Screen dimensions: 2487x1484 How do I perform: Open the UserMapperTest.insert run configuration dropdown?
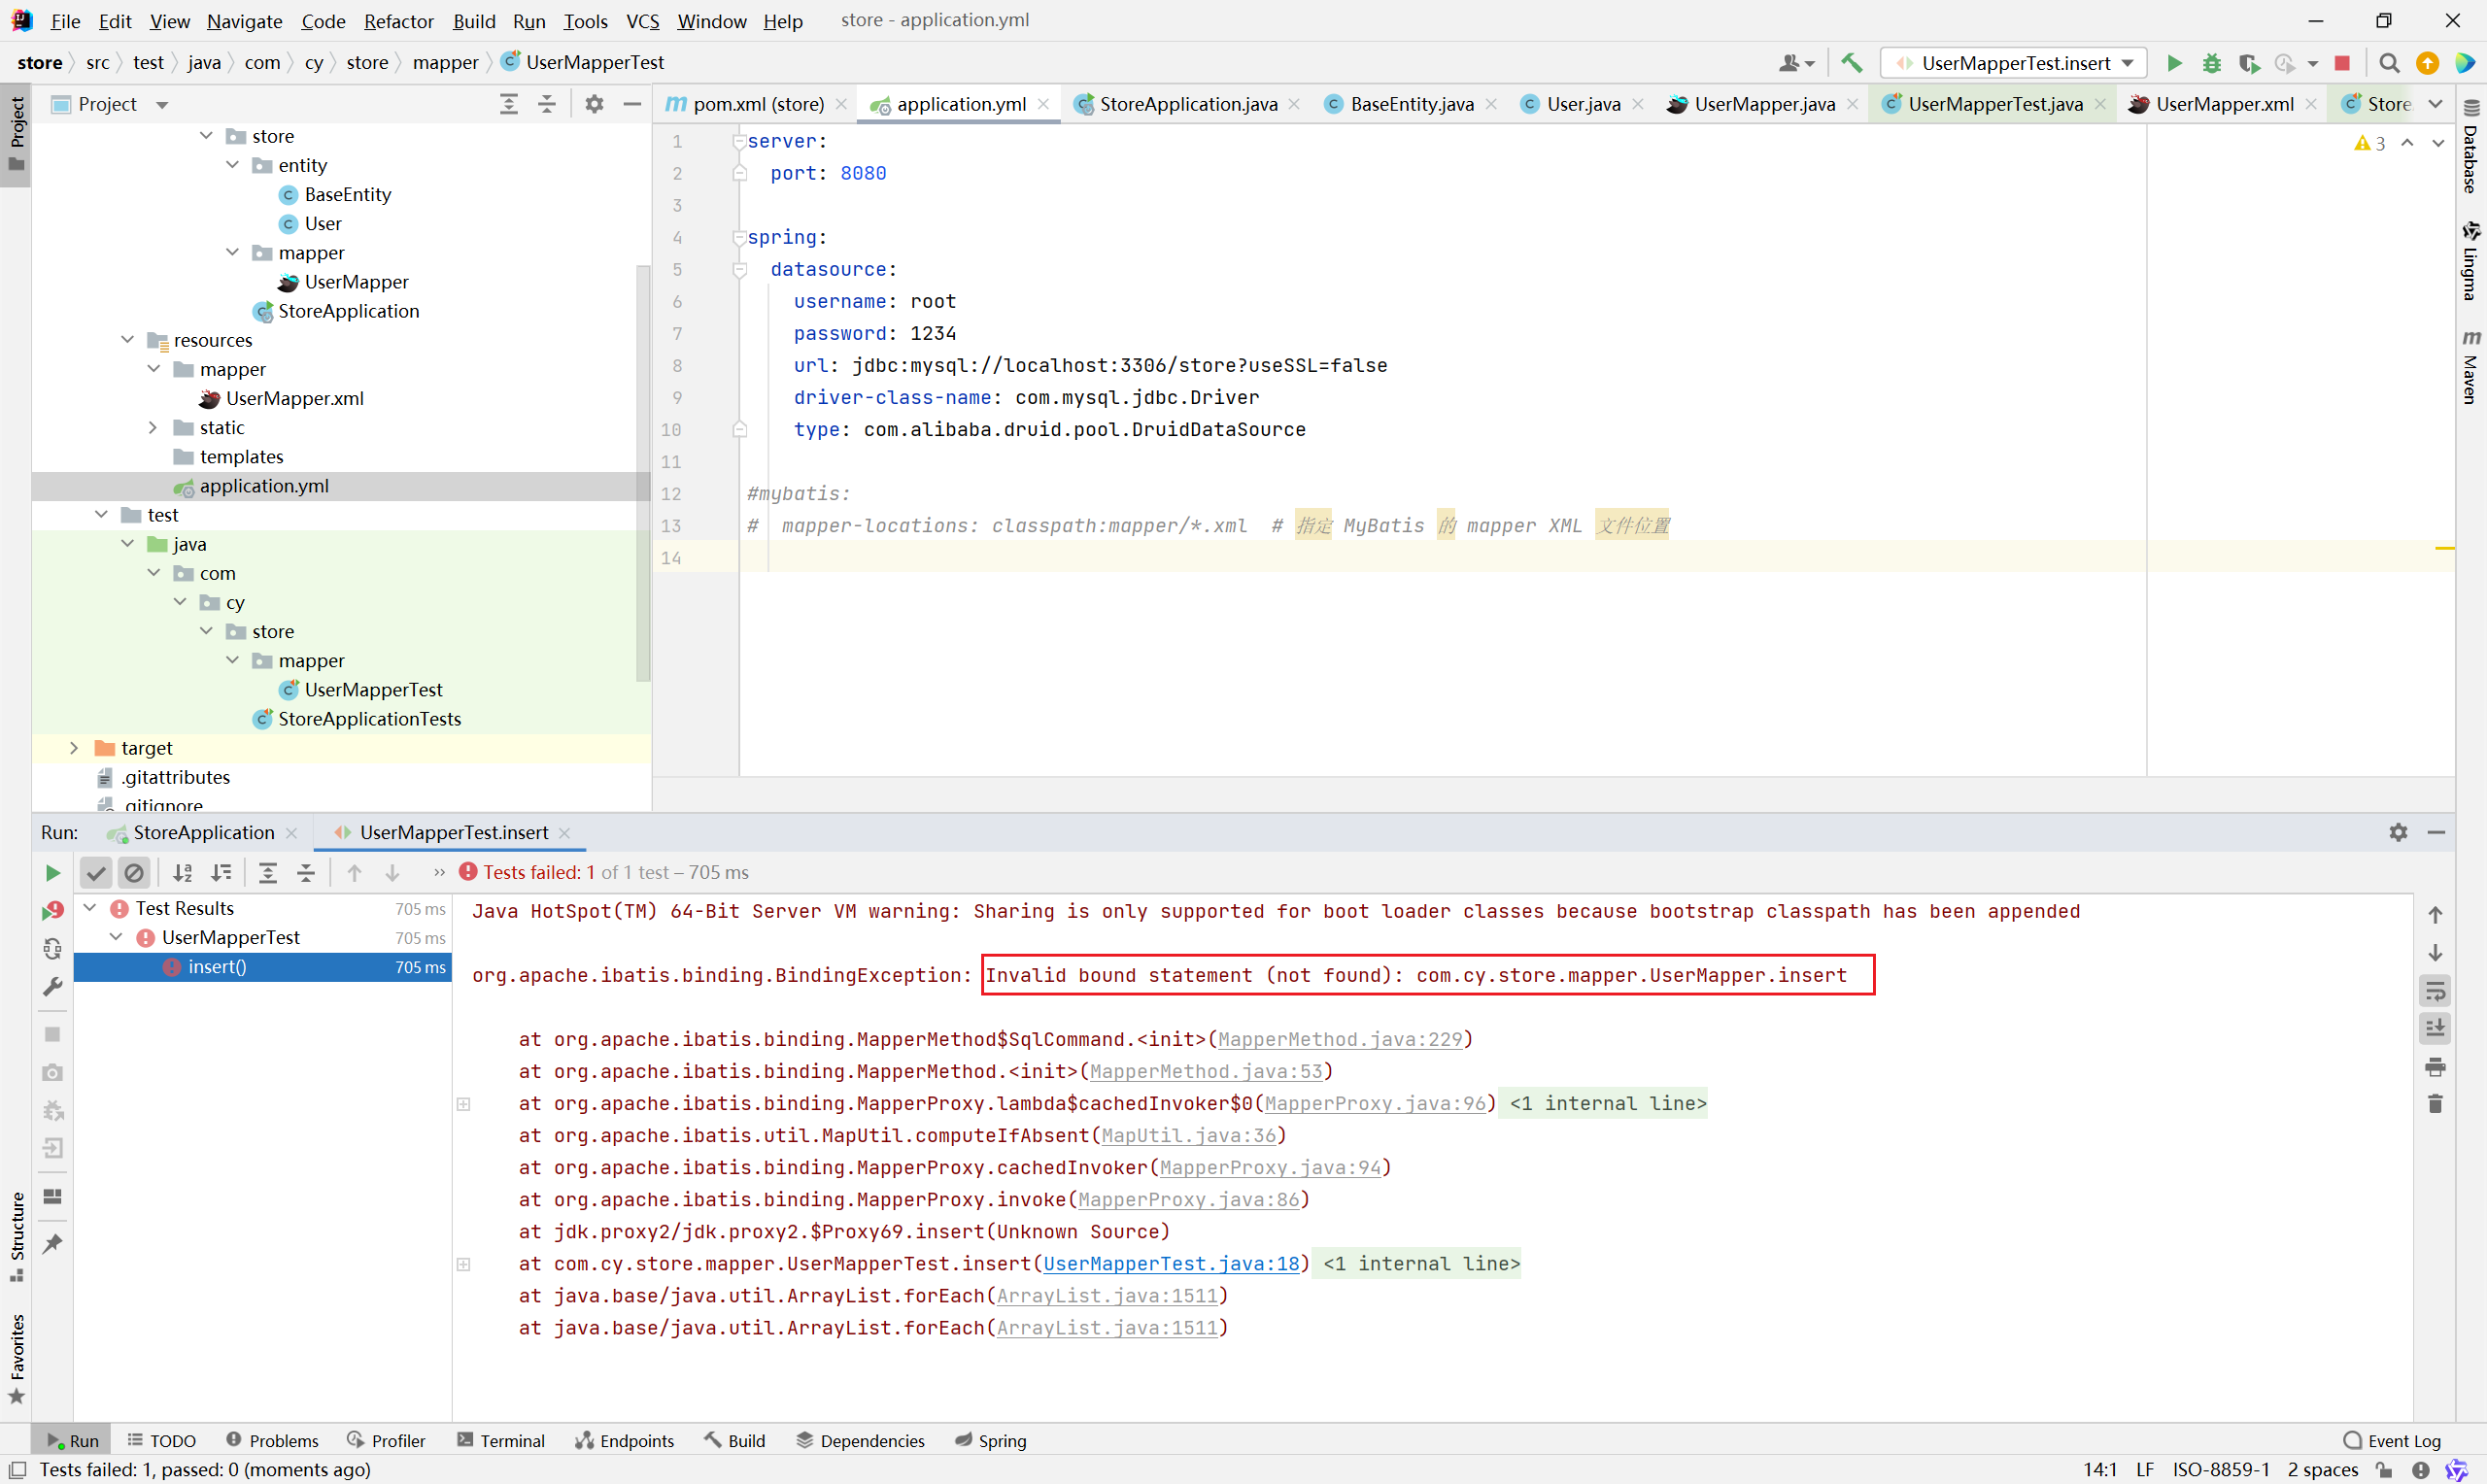[x=2015, y=63]
